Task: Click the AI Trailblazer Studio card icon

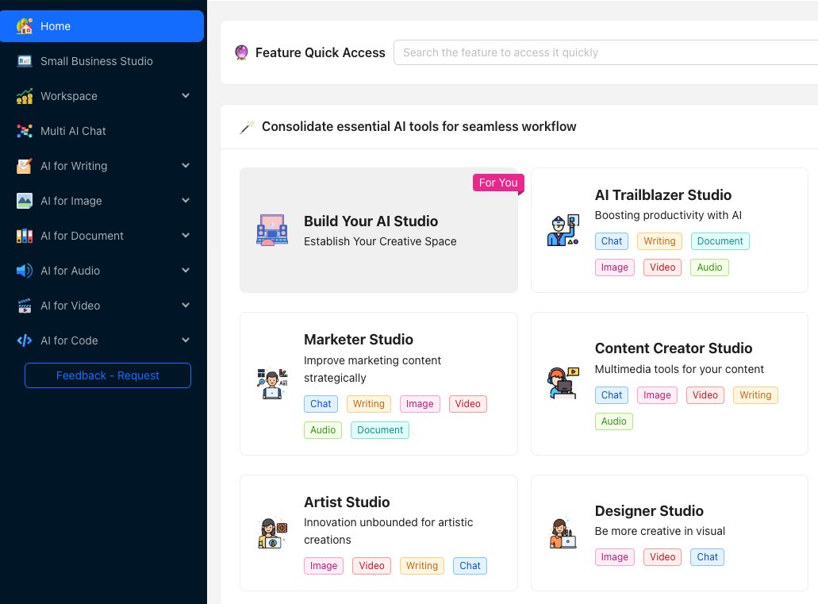Action: point(563,230)
